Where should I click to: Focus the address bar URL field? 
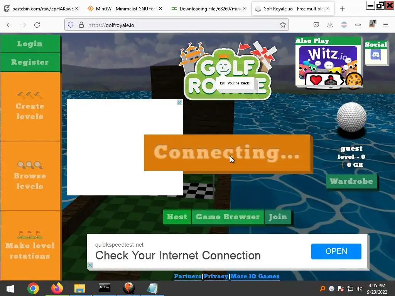tap(176, 25)
